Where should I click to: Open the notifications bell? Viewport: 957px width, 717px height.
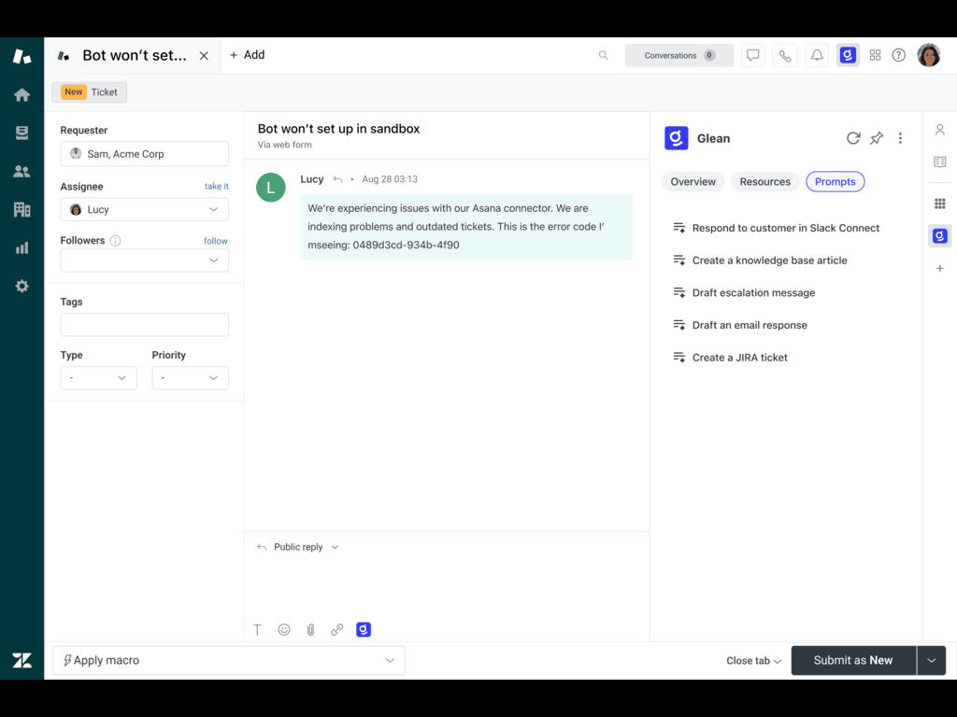pos(817,55)
